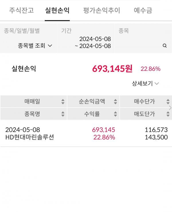Tap the 수익률 column header
Image resolution: width=172 pixels, height=212 pixels.
click(x=93, y=114)
